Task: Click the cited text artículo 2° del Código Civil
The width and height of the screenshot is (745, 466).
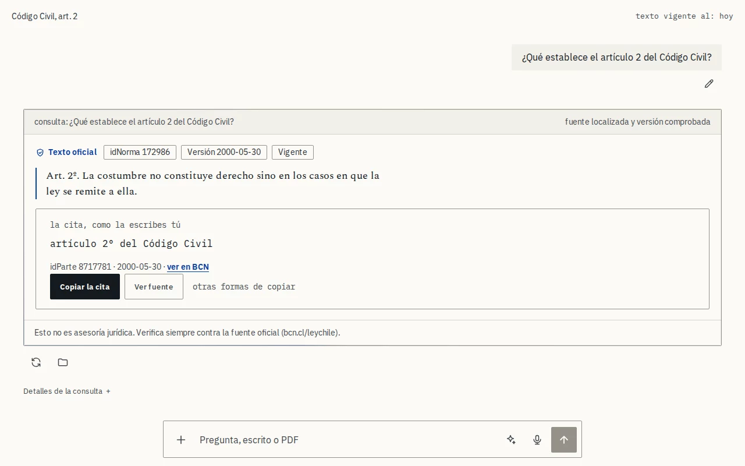Action: point(132,243)
